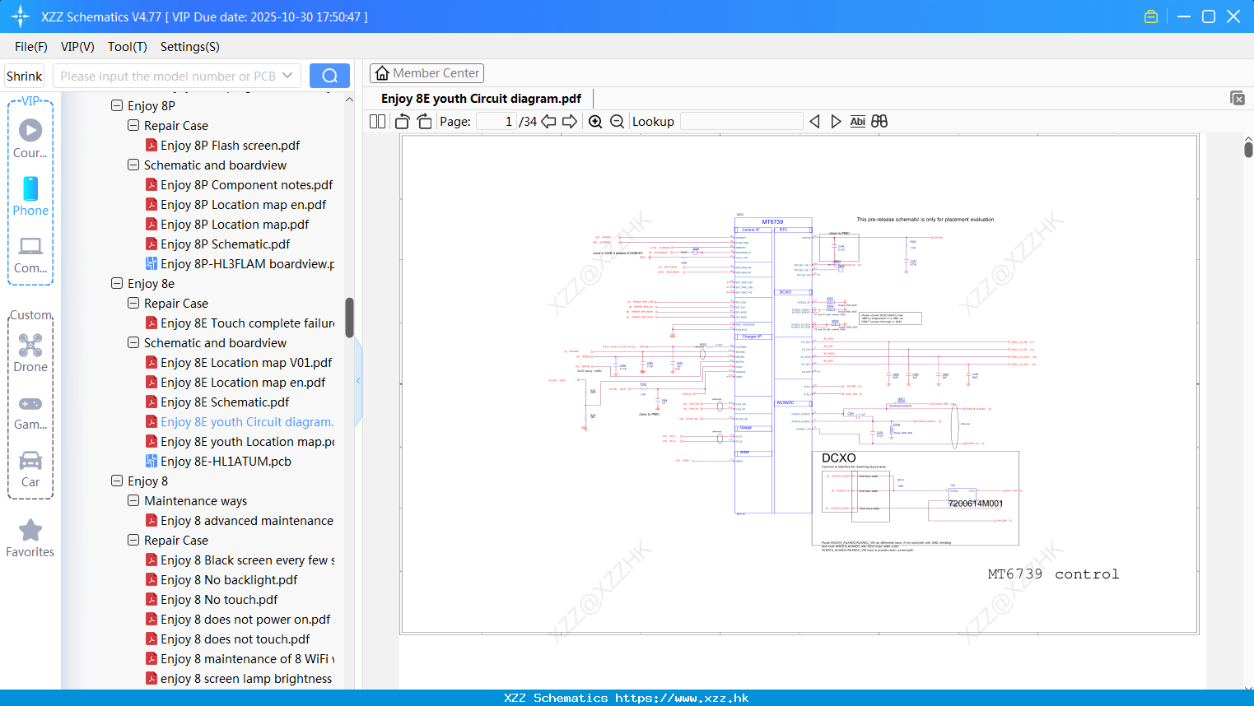Open Enjoy 8 No backlight.pdf
1254x706 pixels.
[229, 579]
